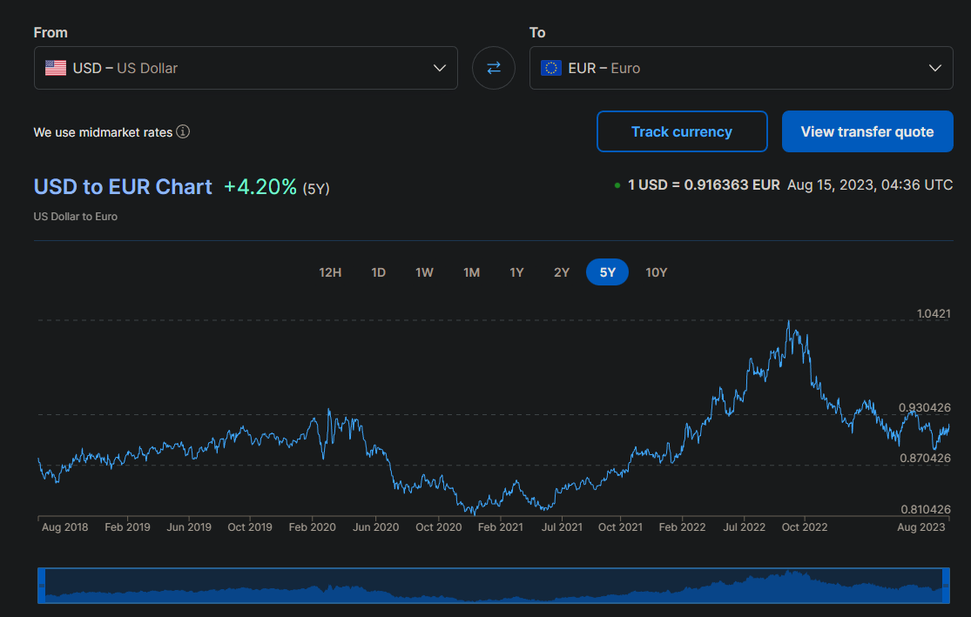Click the US flag icon

click(x=56, y=68)
